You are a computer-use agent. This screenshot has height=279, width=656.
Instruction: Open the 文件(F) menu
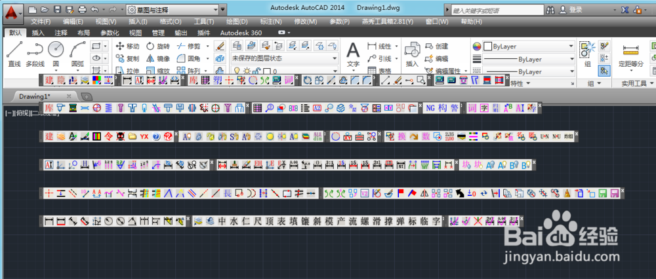click(41, 22)
